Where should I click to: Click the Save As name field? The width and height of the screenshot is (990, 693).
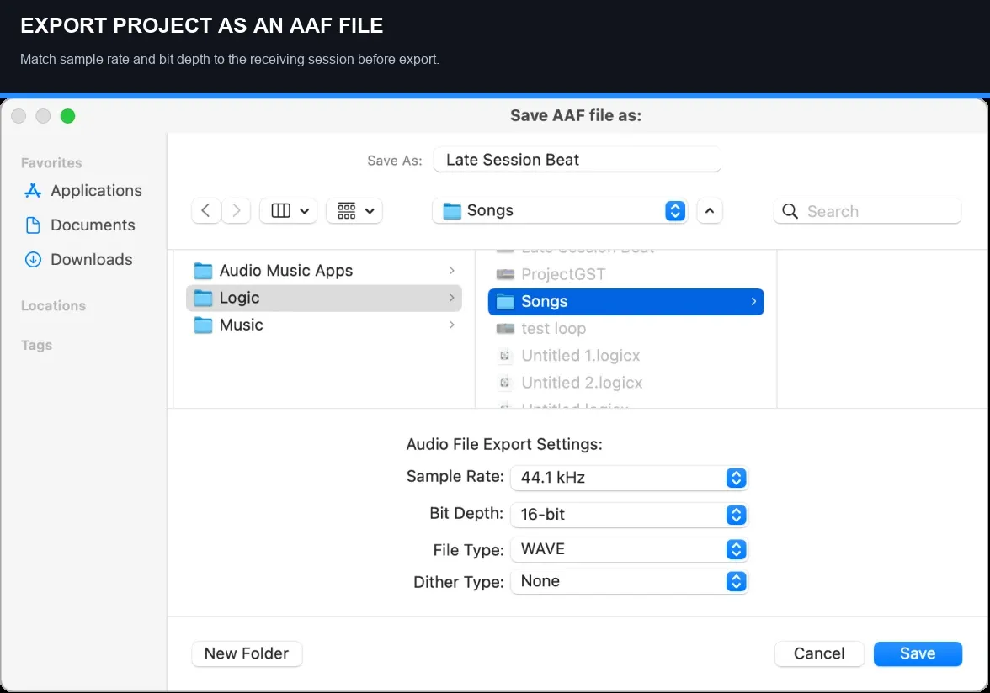point(577,160)
